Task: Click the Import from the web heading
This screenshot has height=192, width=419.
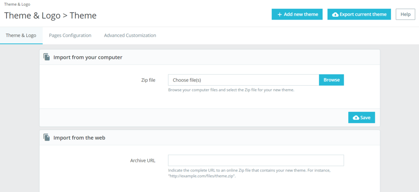Action: coord(79,138)
